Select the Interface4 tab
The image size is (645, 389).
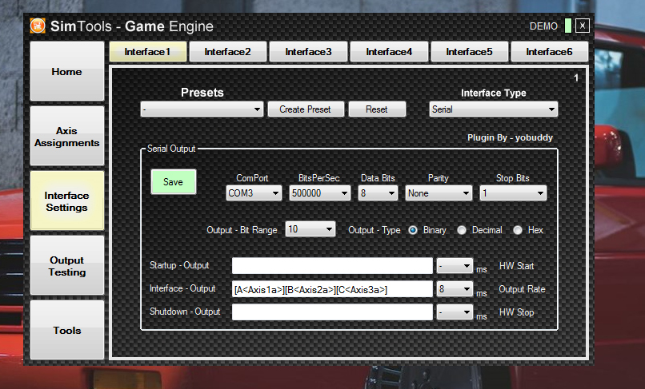pos(389,52)
